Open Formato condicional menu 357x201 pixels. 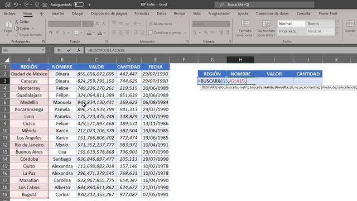(x=245, y=28)
